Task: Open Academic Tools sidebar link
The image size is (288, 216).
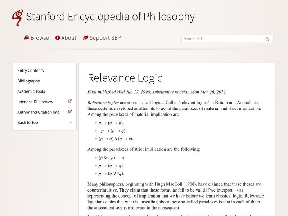Action: (x=31, y=91)
